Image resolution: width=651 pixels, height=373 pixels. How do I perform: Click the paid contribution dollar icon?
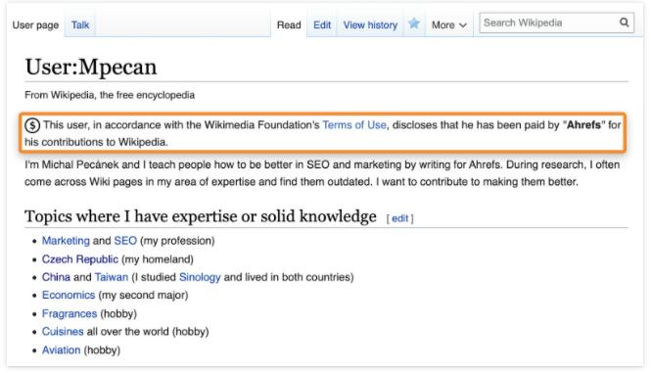coord(32,125)
